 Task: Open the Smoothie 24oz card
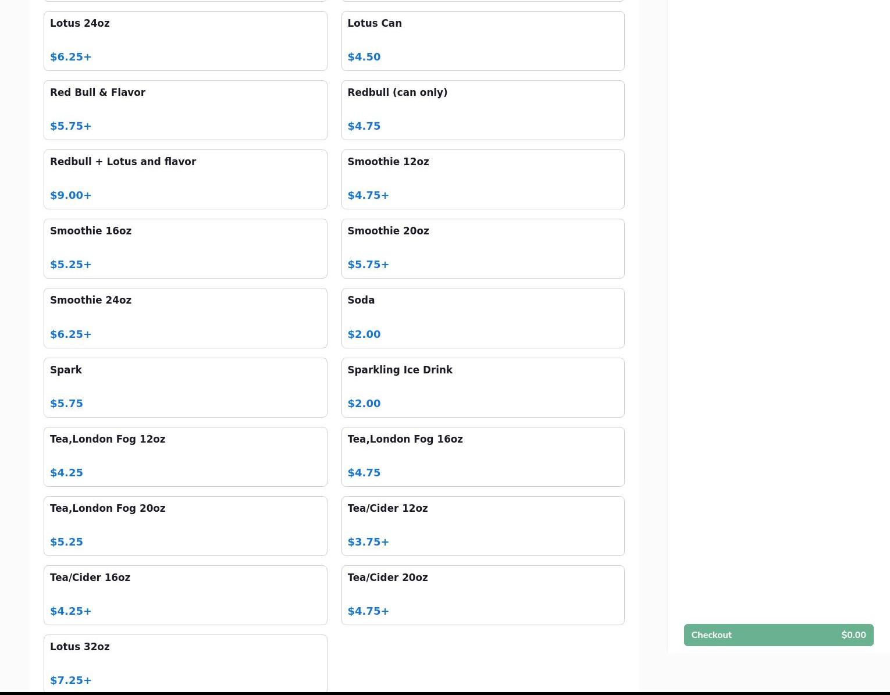pos(185,318)
